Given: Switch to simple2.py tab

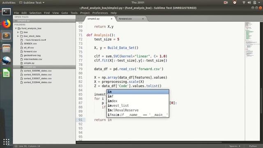Looking at the screenshot, I should (94, 19).
